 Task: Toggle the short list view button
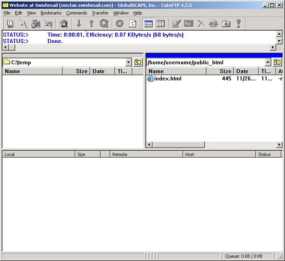161,24
